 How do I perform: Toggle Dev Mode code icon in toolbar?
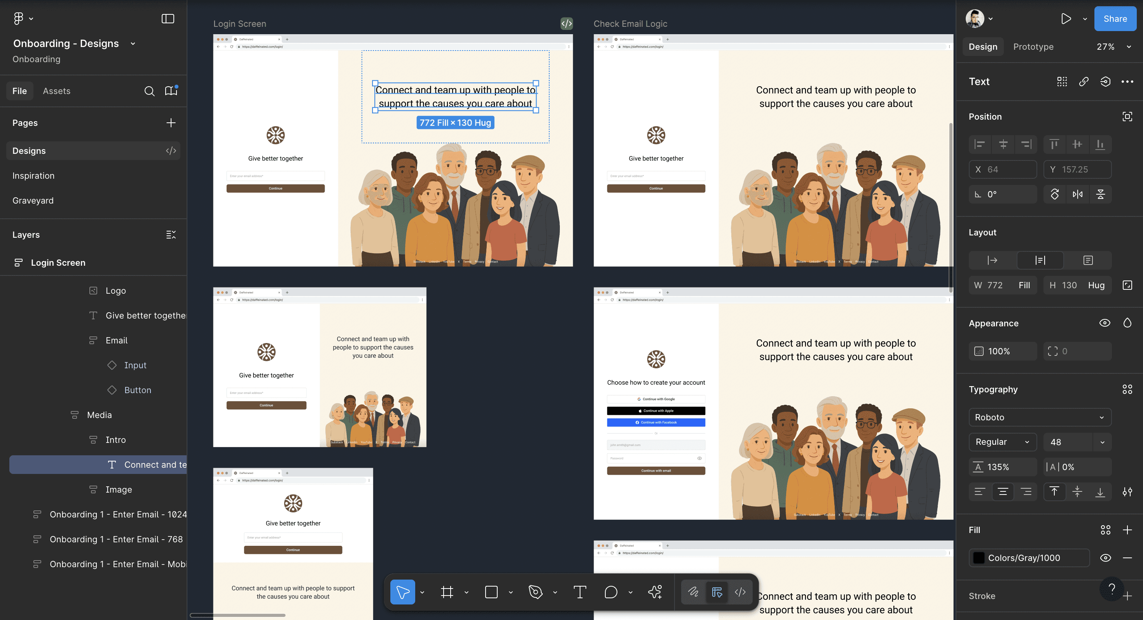[740, 592]
